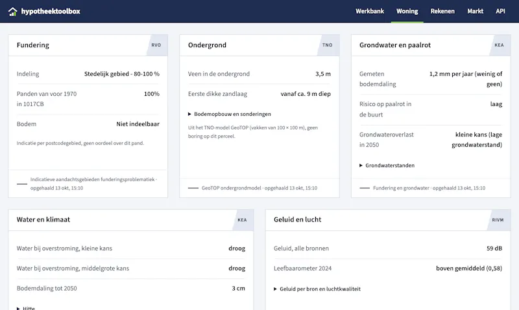This screenshot has height=310, width=519.
Task: Expand Bodemopbouw en sonderingen details
Action: click(x=230, y=114)
